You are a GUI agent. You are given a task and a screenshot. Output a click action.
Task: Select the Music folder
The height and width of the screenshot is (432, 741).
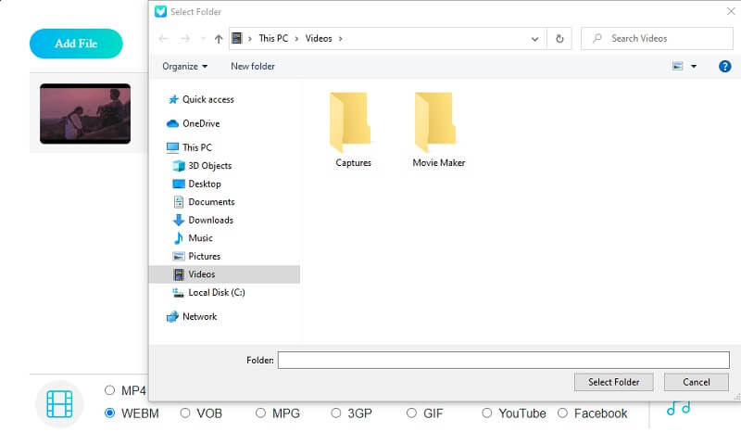[194, 238]
